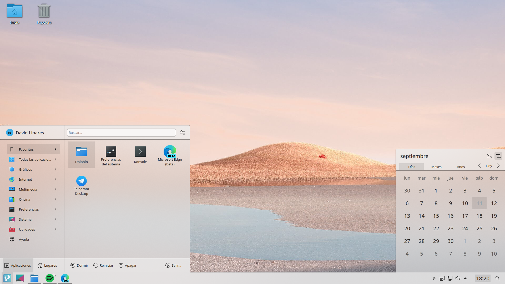Image resolution: width=505 pixels, height=284 pixels.
Task: Show hidden tray icons with the arrow
Action: (465, 278)
